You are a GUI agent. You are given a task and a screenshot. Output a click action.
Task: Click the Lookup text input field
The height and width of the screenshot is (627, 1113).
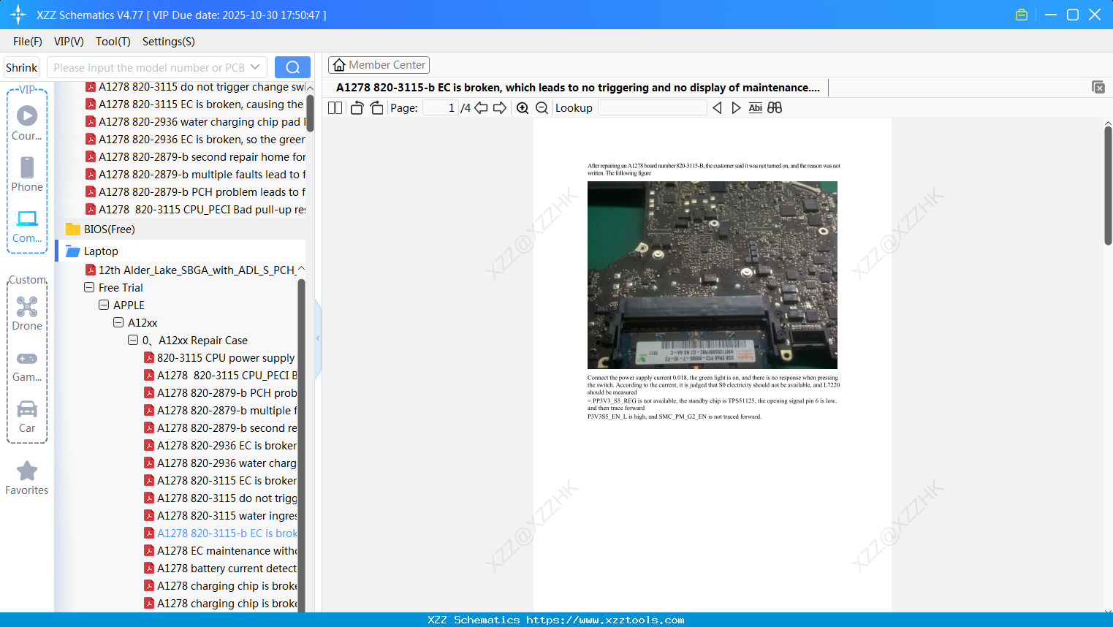click(652, 108)
